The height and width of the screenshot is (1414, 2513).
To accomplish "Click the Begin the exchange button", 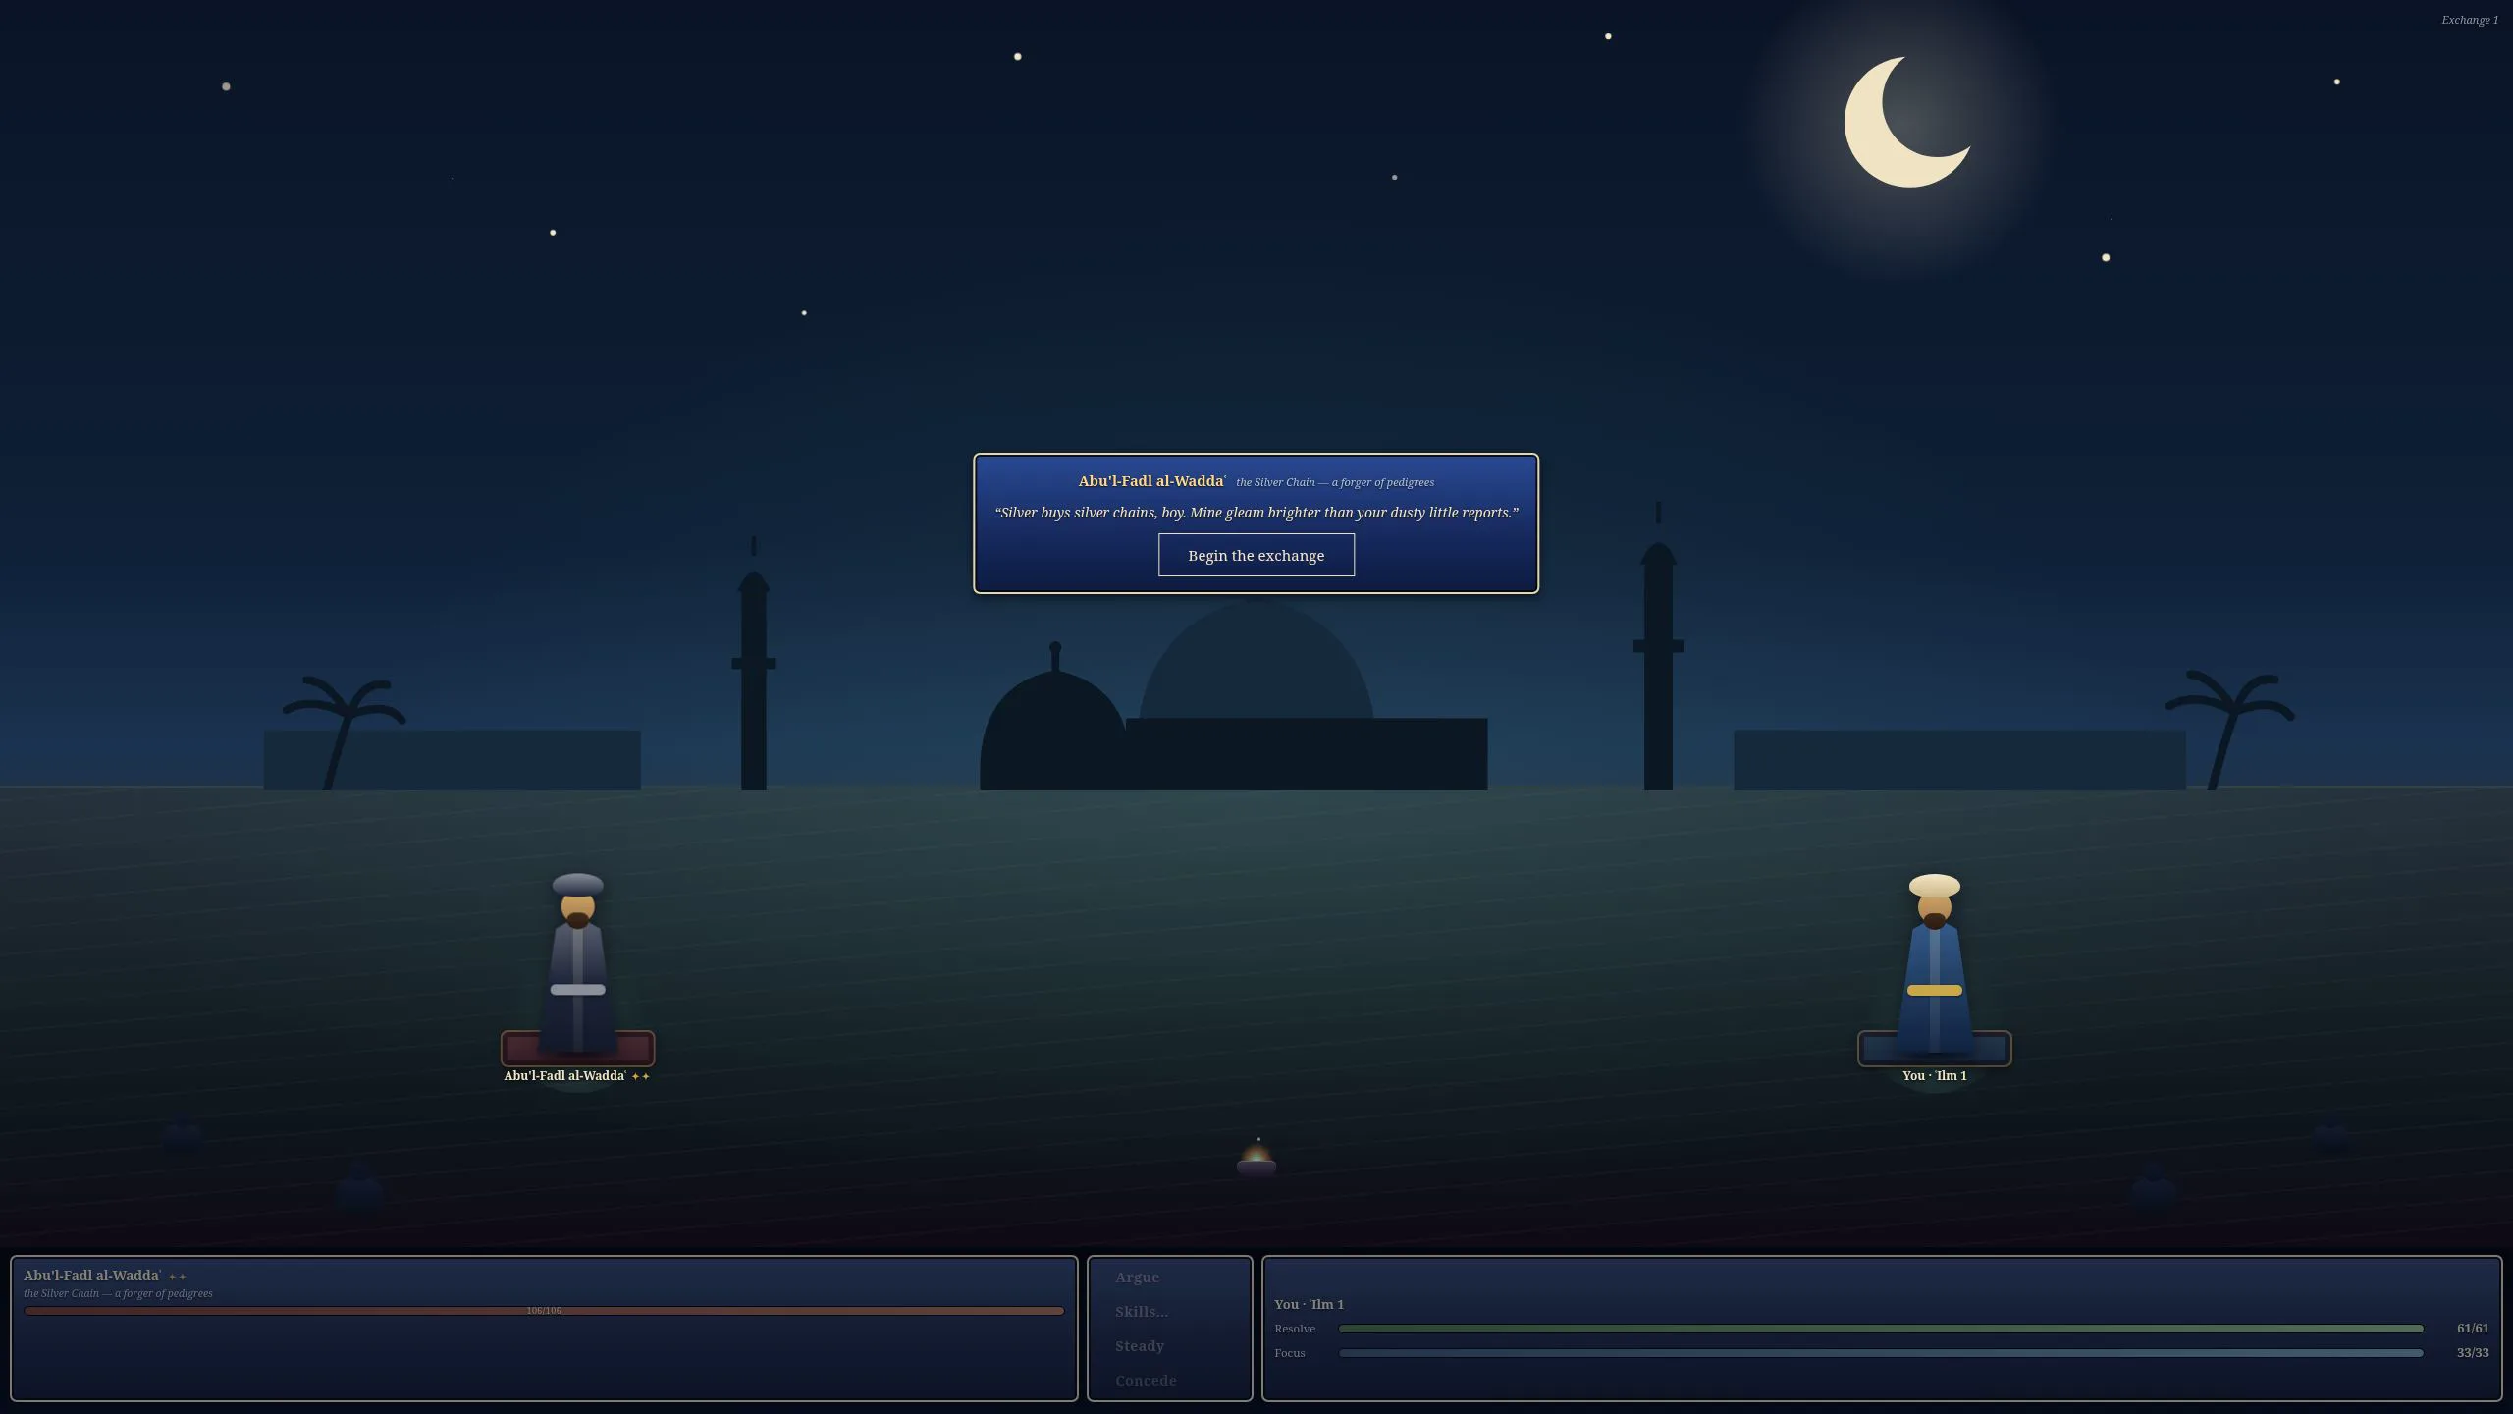I will [1256, 555].
